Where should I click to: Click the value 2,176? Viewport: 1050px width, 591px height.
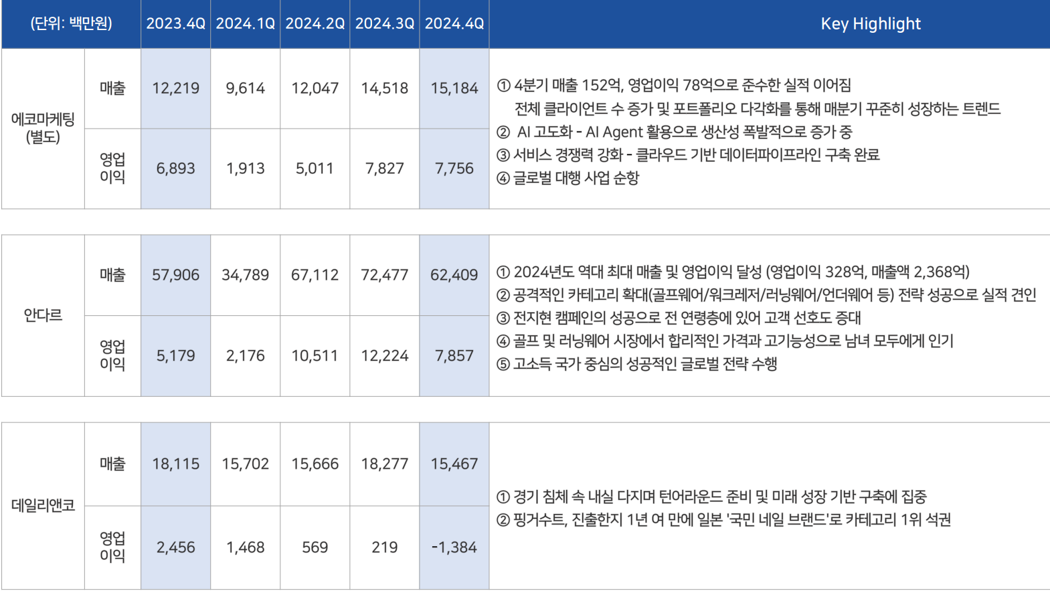245,356
